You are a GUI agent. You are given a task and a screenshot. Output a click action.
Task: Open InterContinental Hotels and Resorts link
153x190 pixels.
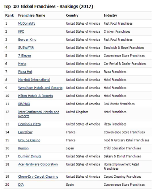tap(39, 114)
